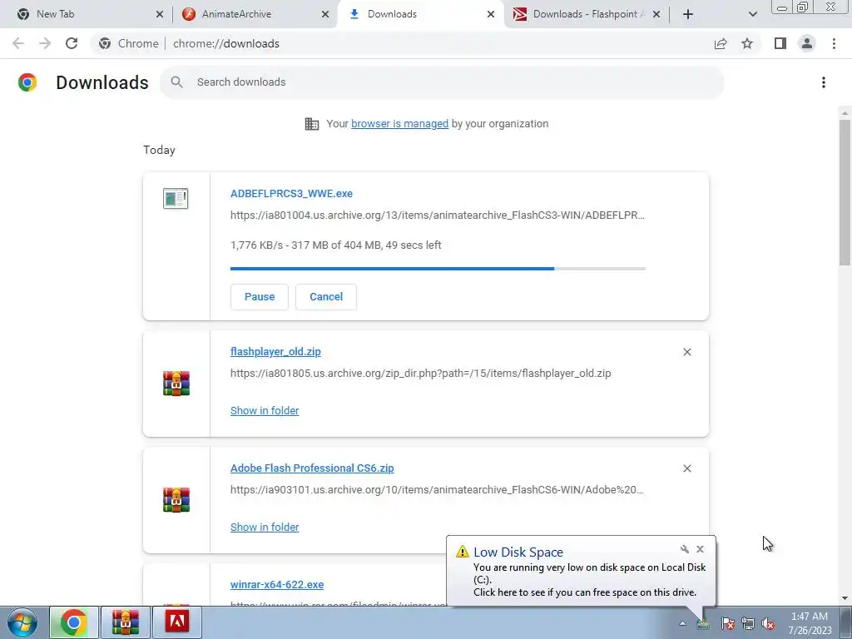This screenshot has width=852, height=639.
Task: Click the Search downloads field
Action: tap(442, 82)
